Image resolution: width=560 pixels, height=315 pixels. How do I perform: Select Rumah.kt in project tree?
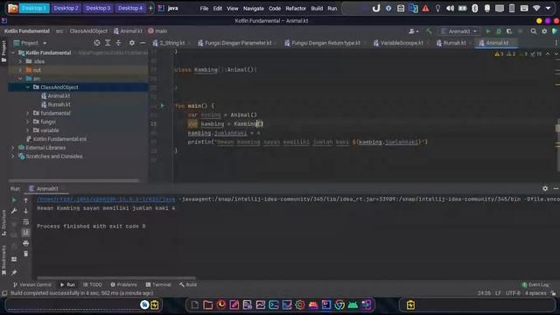click(x=59, y=105)
